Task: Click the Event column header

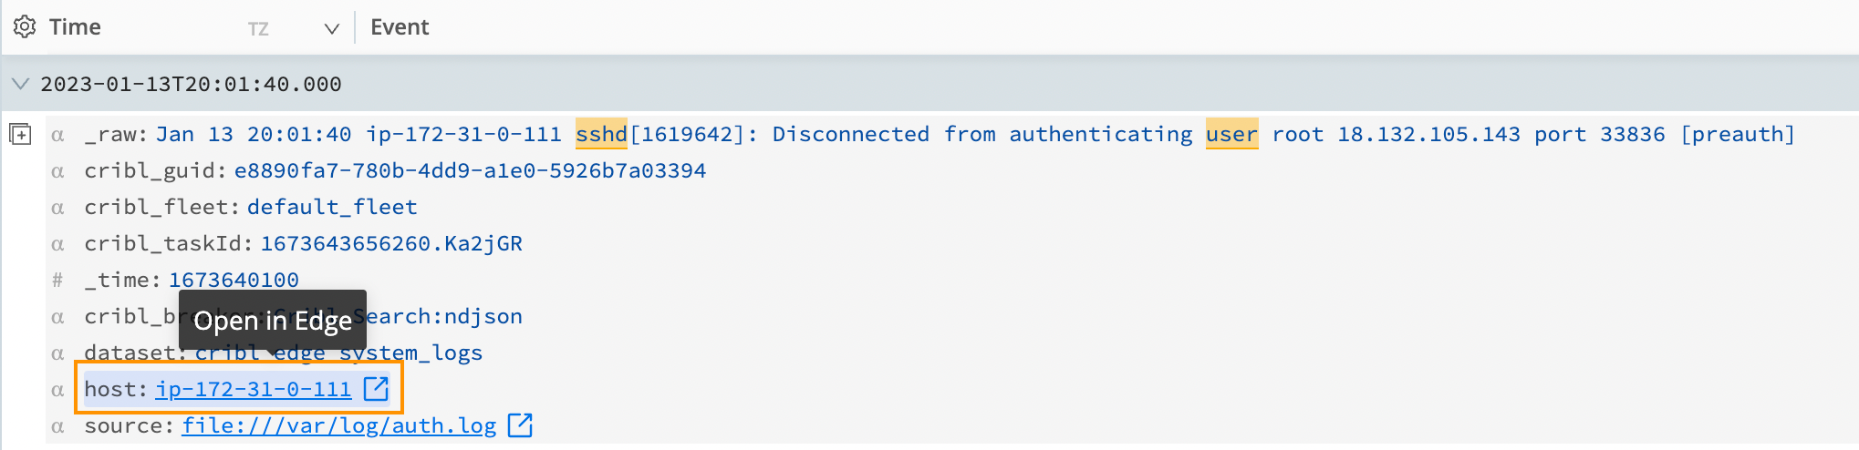Action: coord(400,27)
